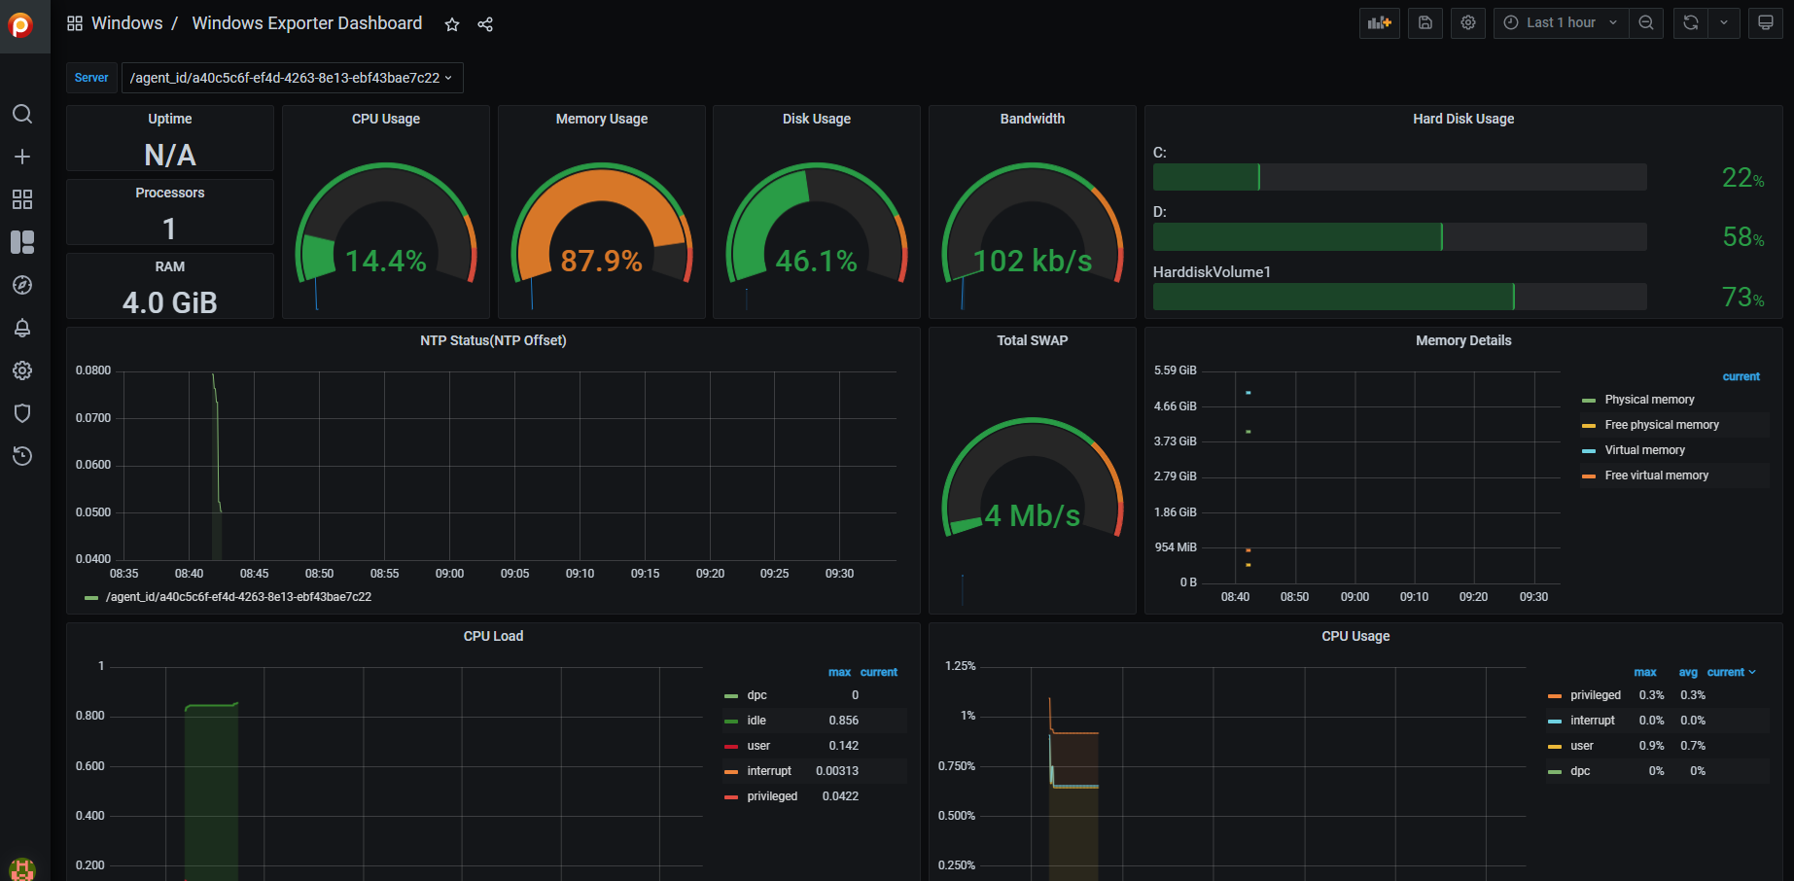Image resolution: width=1794 pixels, height=881 pixels.
Task: Toggle the idle series in CPU Load legend
Action: (x=756, y=721)
